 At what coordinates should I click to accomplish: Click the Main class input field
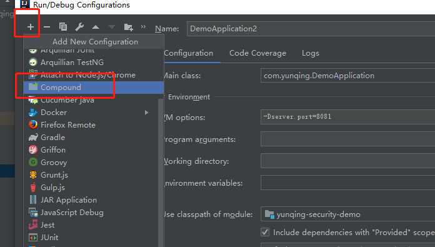347,76
